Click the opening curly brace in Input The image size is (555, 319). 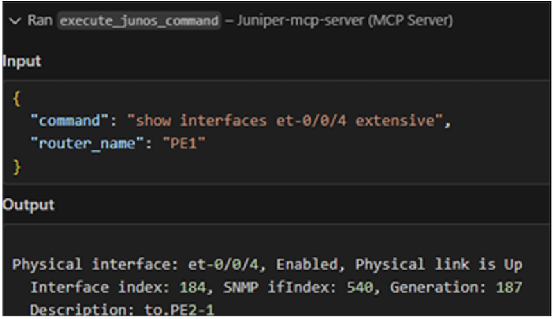(x=17, y=98)
